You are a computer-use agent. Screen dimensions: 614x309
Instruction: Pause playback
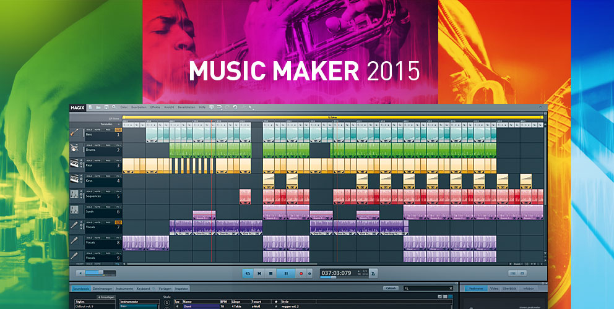pyautogui.click(x=286, y=273)
